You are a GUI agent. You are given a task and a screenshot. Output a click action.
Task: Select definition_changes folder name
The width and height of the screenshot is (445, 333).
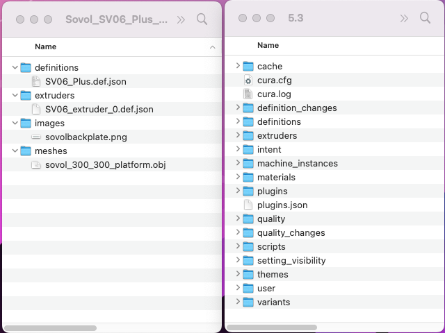click(297, 108)
